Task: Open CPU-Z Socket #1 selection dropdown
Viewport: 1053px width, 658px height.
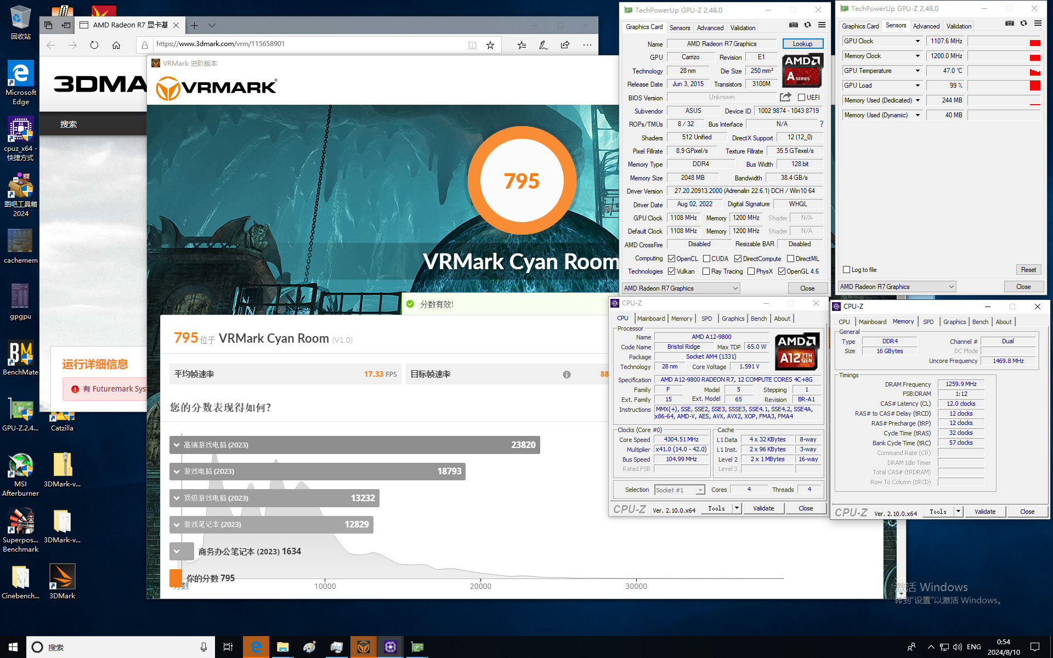Action: tap(680, 490)
